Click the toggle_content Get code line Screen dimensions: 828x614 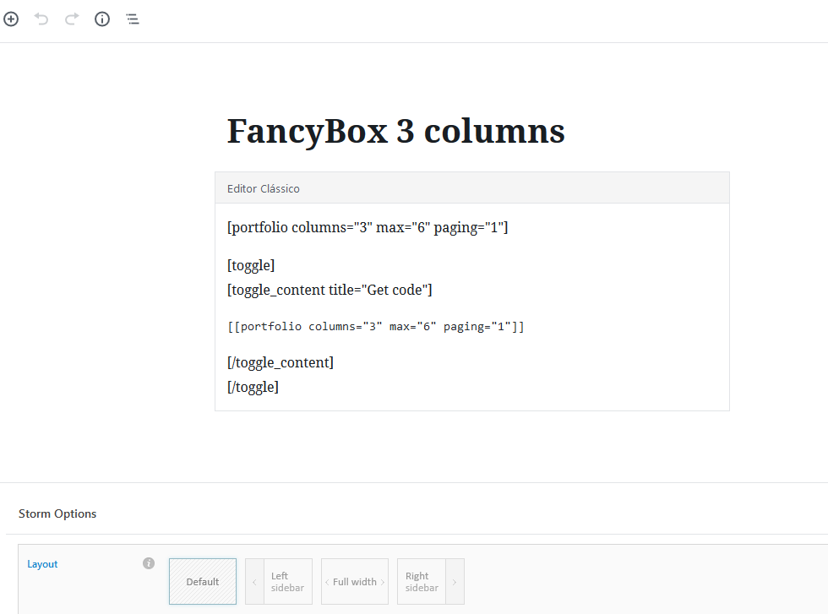(x=330, y=290)
